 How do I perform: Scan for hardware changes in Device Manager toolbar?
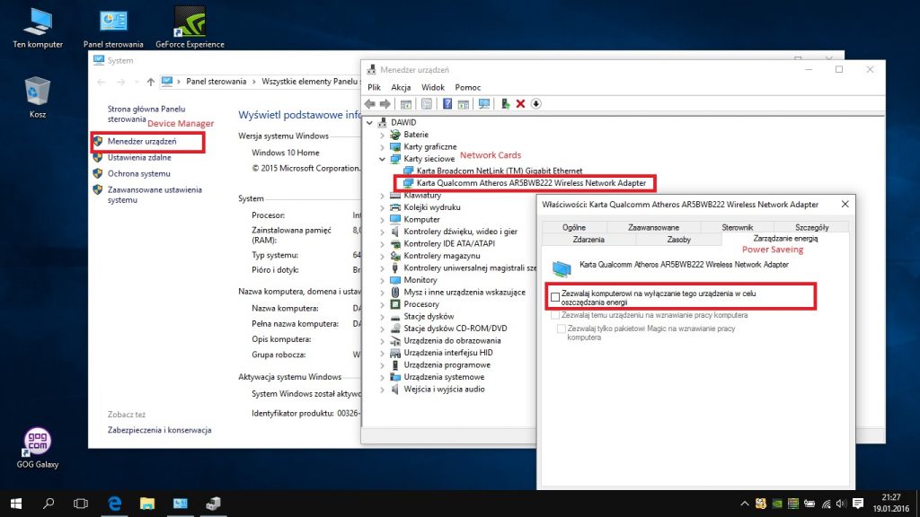[484, 103]
